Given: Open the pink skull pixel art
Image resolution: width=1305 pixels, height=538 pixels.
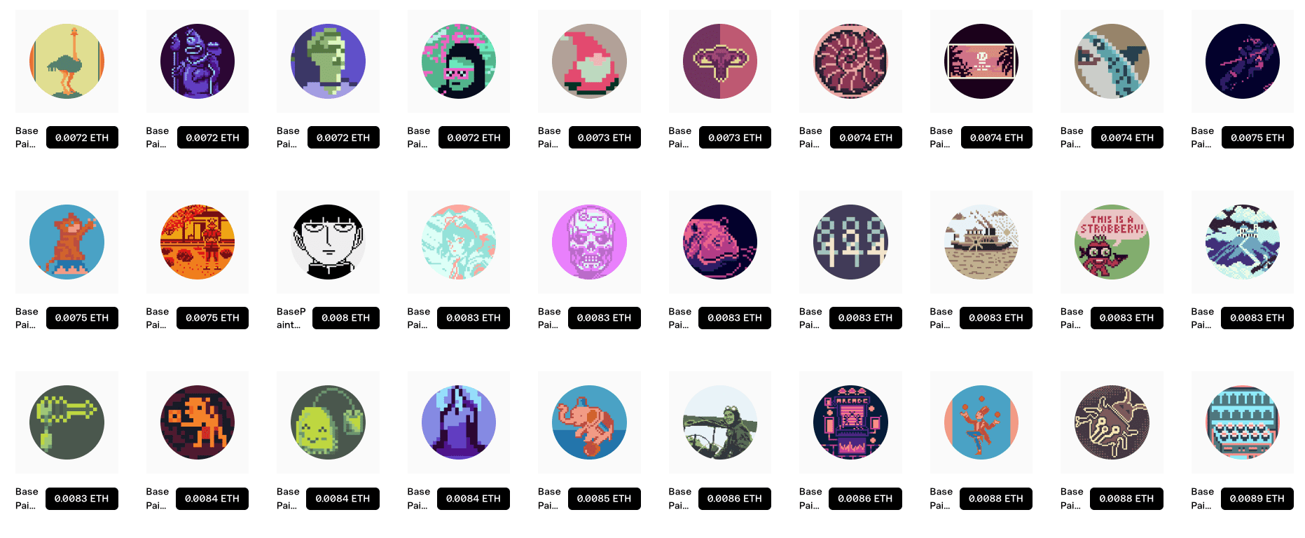Looking at the screenshot, I should coord(589,242).
